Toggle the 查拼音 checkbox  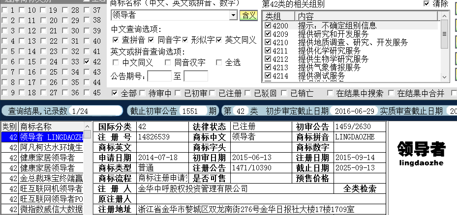pyautogui.click(x=116, y=40)
